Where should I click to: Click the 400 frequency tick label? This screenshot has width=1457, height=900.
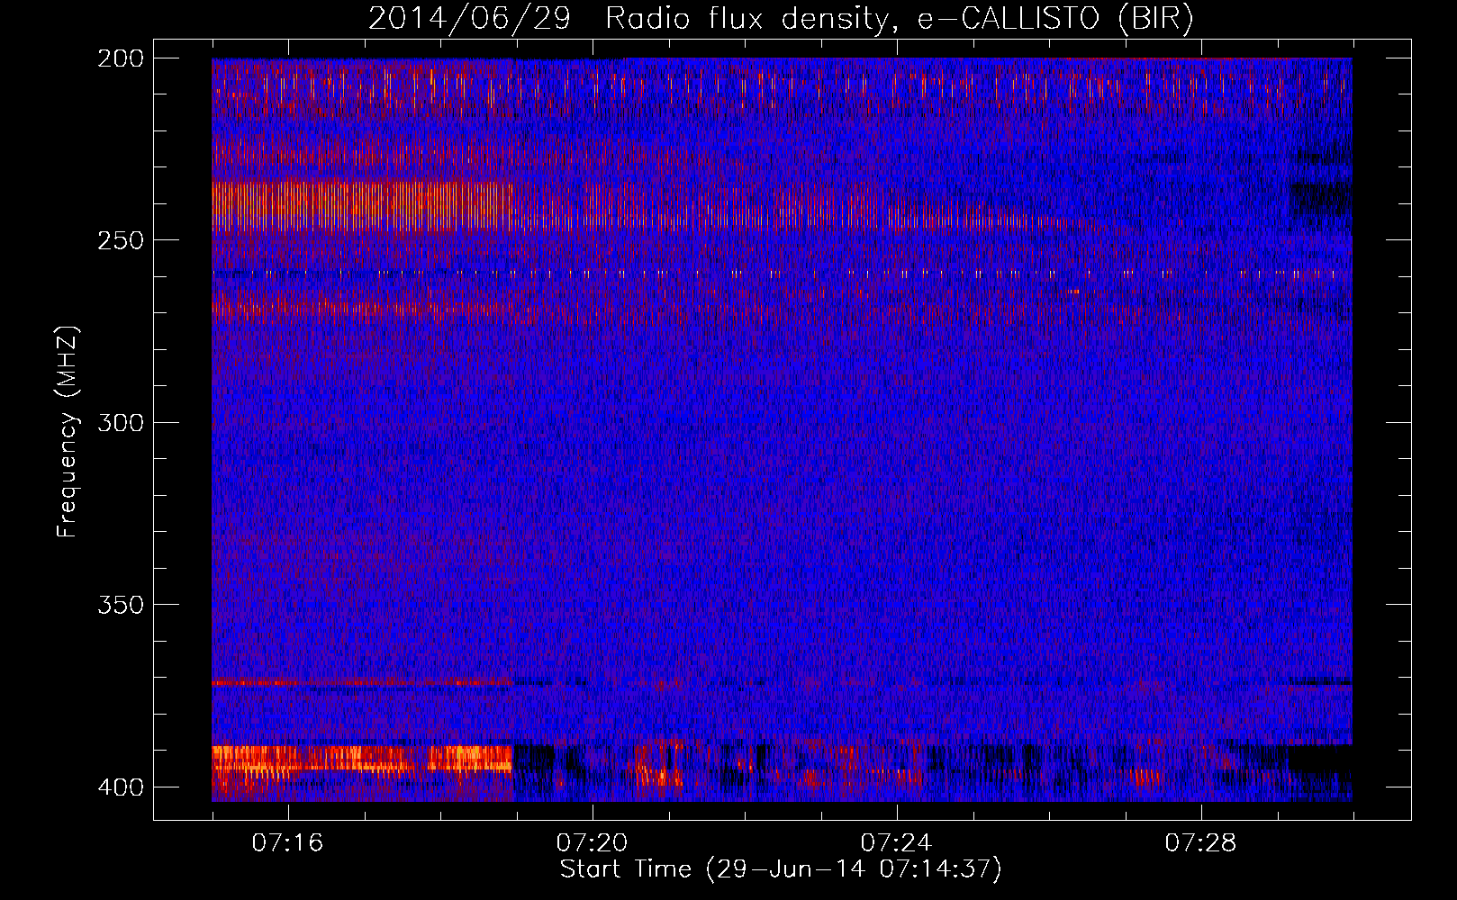tap(120, 787)
